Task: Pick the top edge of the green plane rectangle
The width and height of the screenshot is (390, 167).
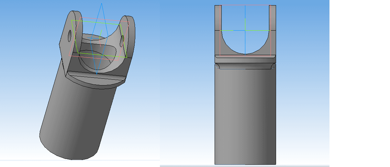Action: point(97,22)
